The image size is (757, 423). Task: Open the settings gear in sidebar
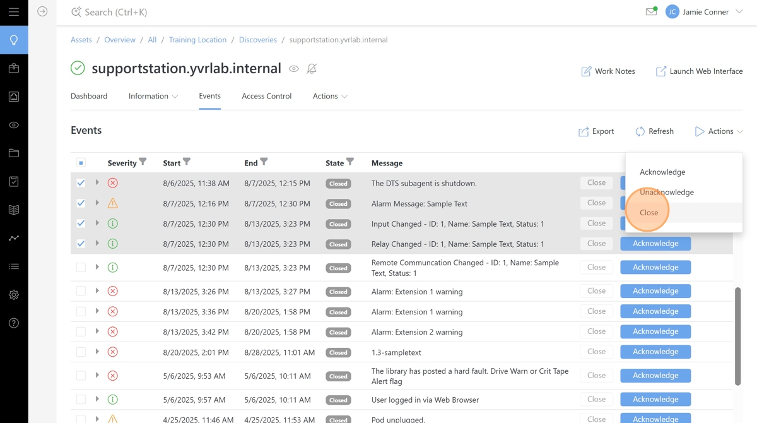click(x=14, y=295)
